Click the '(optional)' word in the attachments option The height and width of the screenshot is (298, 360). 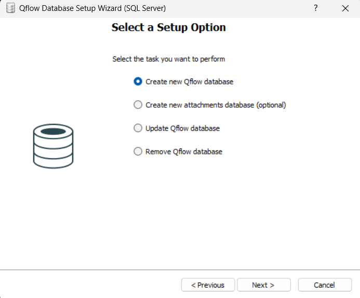coord(271,105)
